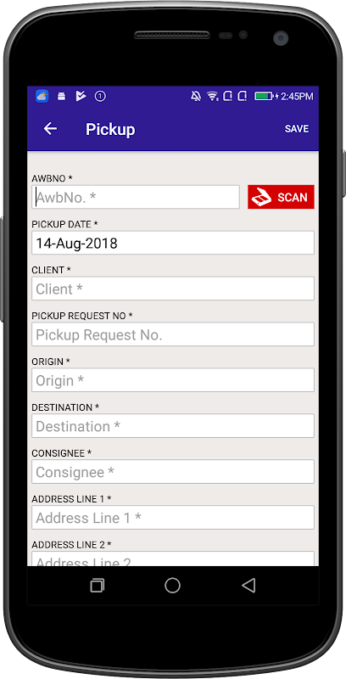The width and height of the screenshot is (346, 679).
Task: Focus the AwbNo. input field
Action: click(136, 197)
